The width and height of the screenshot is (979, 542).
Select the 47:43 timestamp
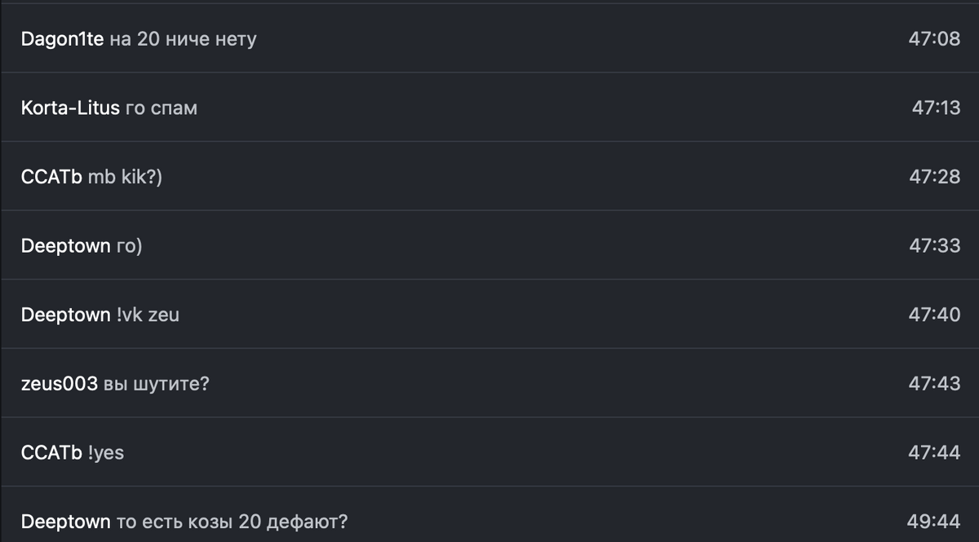click(934, 383)
